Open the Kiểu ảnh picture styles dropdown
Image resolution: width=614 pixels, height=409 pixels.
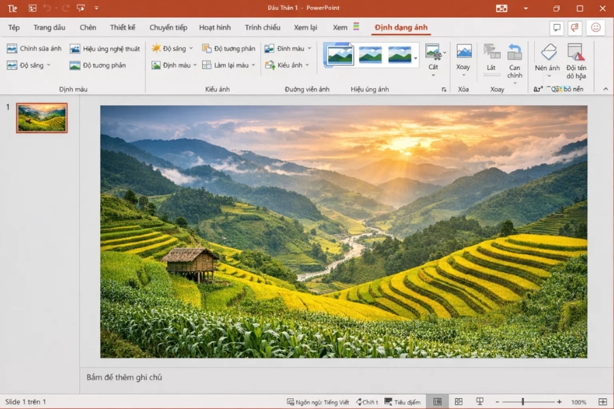pyautogui.click(x=289, y=65)
